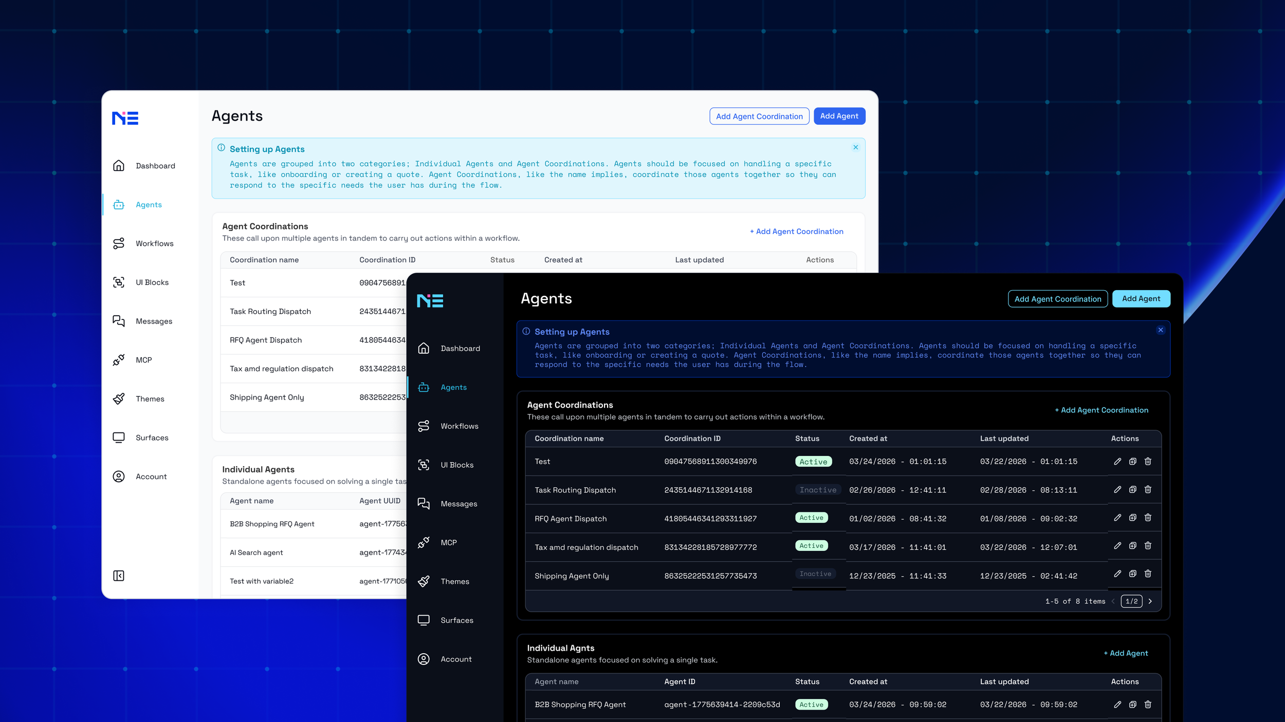Click coordination ID 09047568911300349976
This screenshot has width=1285, height=722.
[710, 461]
